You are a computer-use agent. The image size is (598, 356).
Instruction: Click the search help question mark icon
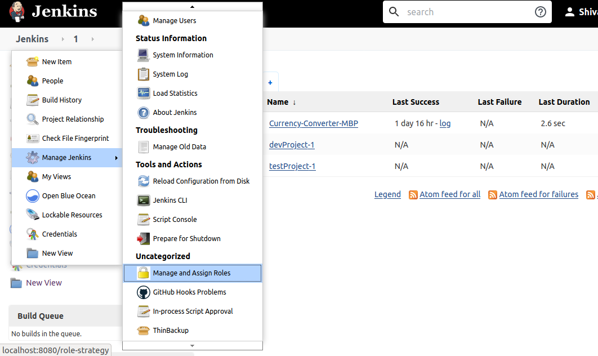tap(541, 12)
